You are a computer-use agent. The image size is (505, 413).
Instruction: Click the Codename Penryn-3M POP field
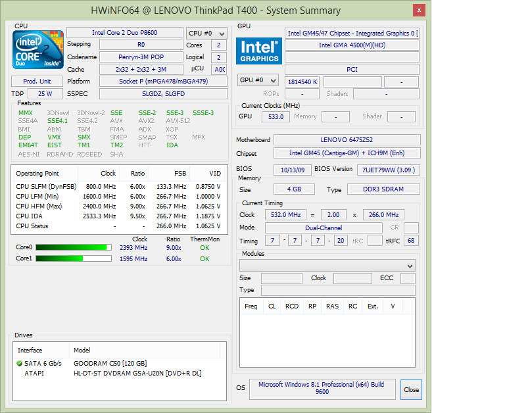click(141, 57)
